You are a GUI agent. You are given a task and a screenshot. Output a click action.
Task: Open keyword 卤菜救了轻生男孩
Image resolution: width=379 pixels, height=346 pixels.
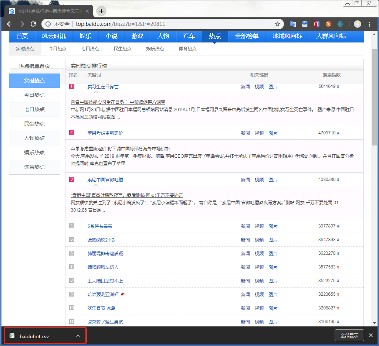(x=105, y=322)
